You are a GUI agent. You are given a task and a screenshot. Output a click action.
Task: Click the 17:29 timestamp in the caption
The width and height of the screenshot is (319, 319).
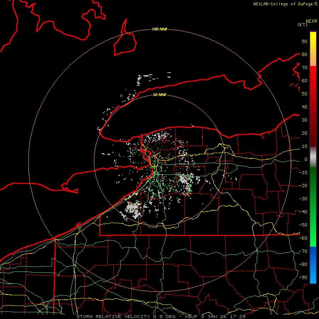coord(237,317)
